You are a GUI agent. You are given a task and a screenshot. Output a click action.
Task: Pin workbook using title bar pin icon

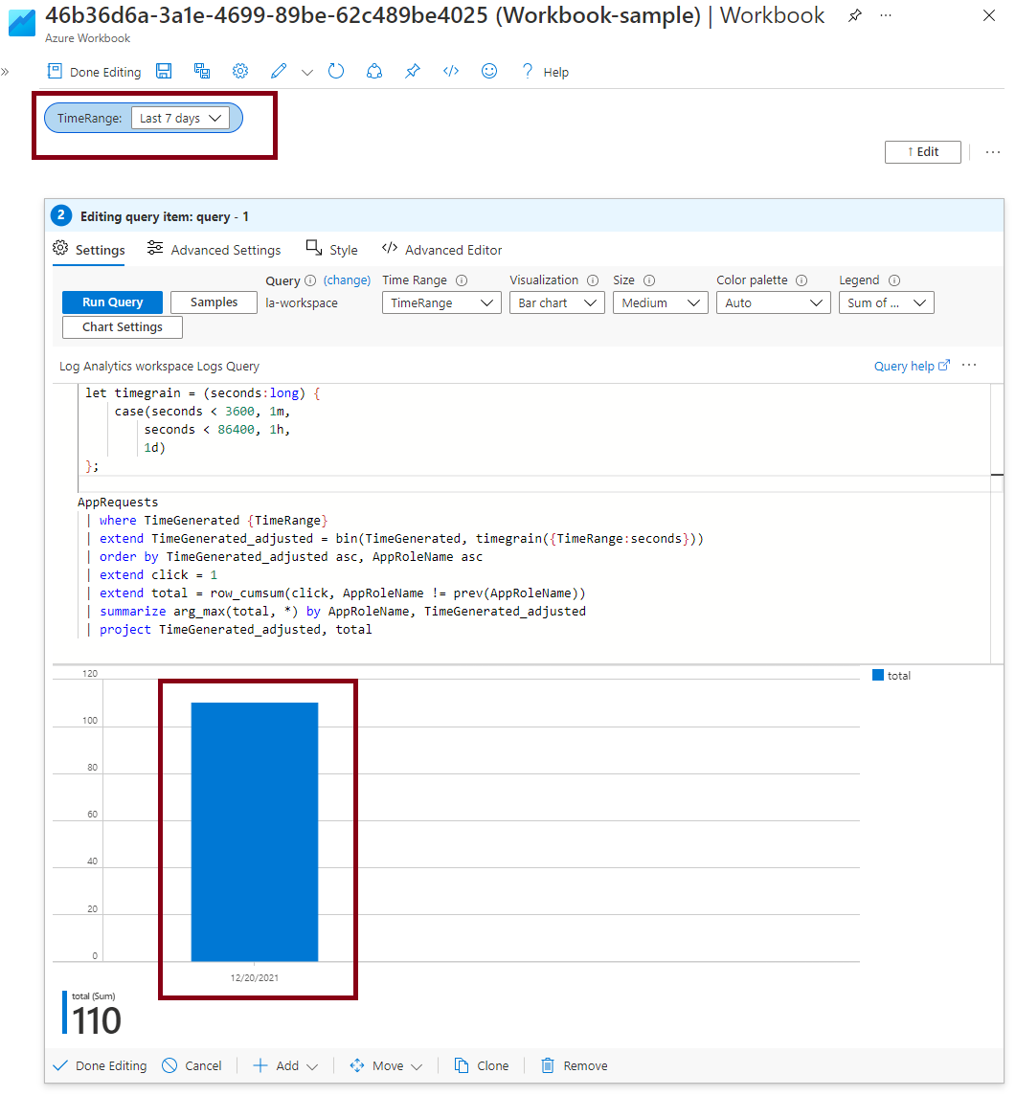[x=854, y=15]
